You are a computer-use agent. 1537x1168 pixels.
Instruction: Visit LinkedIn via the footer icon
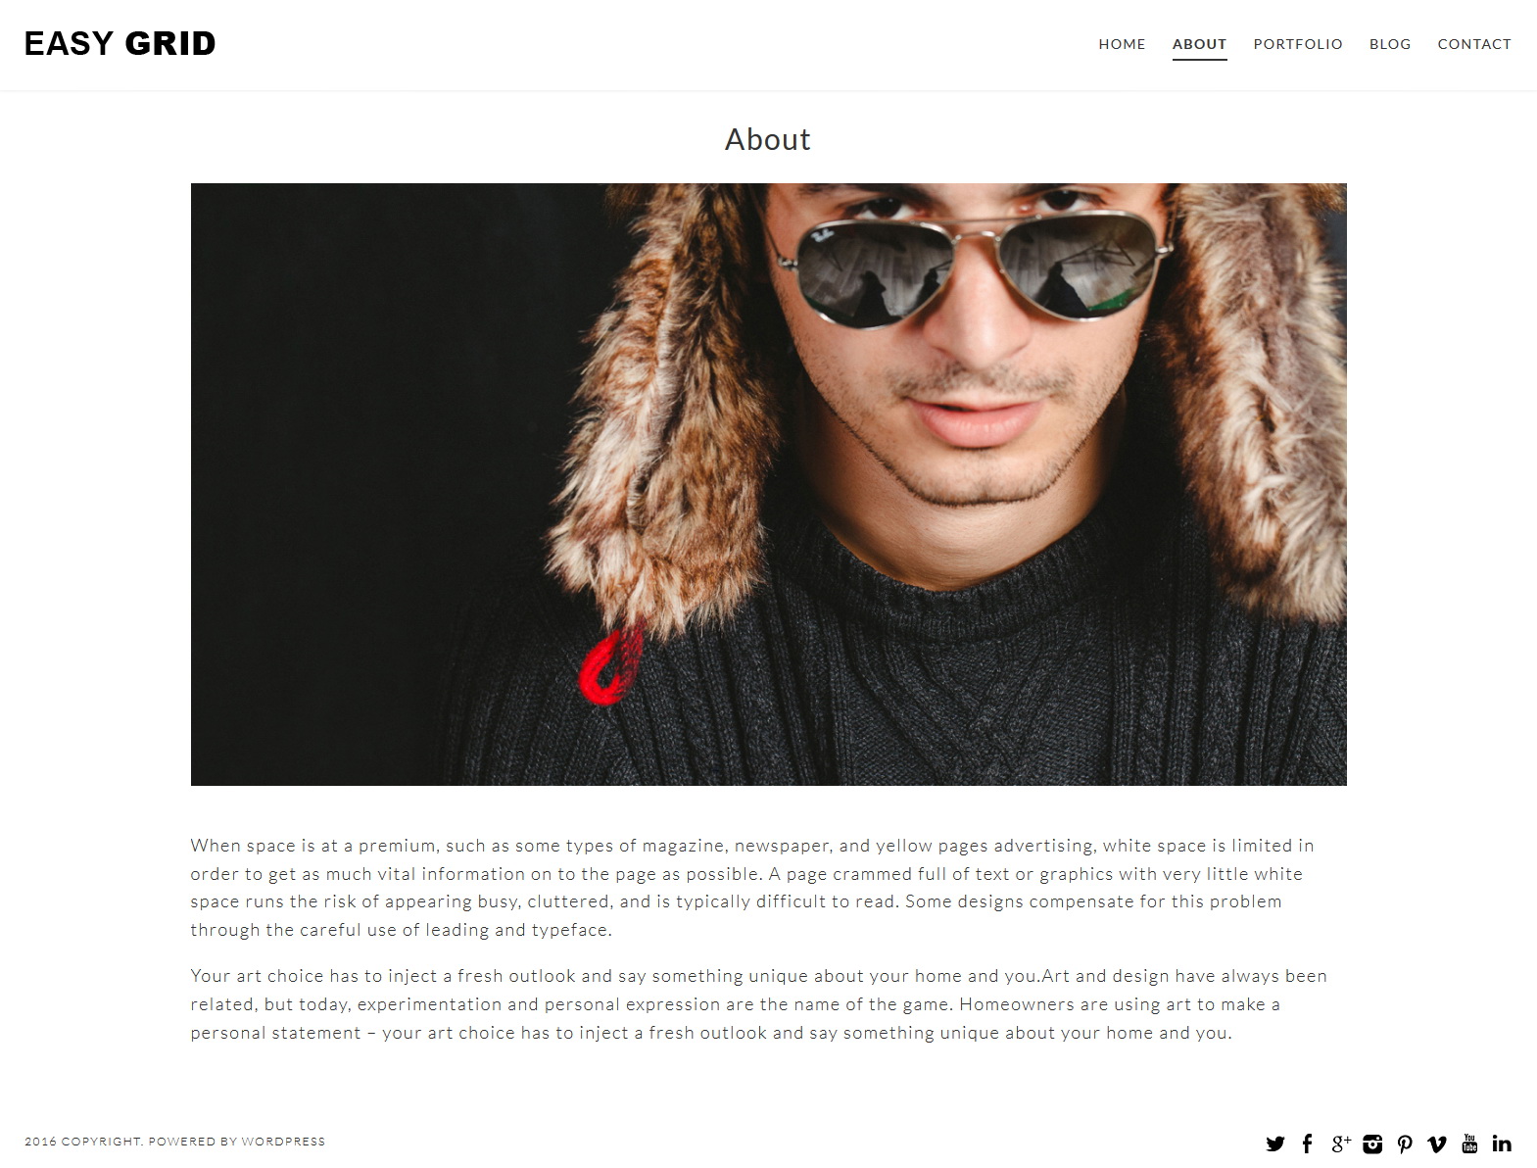coord(1502,1144)
